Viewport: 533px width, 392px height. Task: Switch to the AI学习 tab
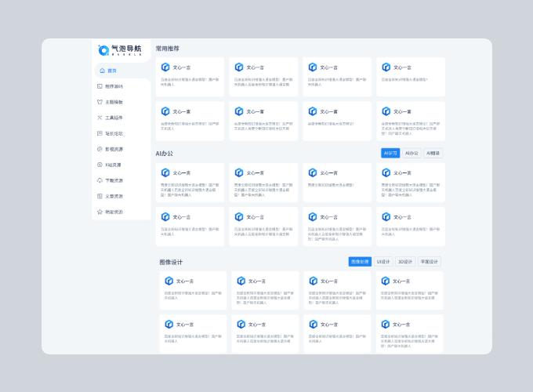(390, 153)
